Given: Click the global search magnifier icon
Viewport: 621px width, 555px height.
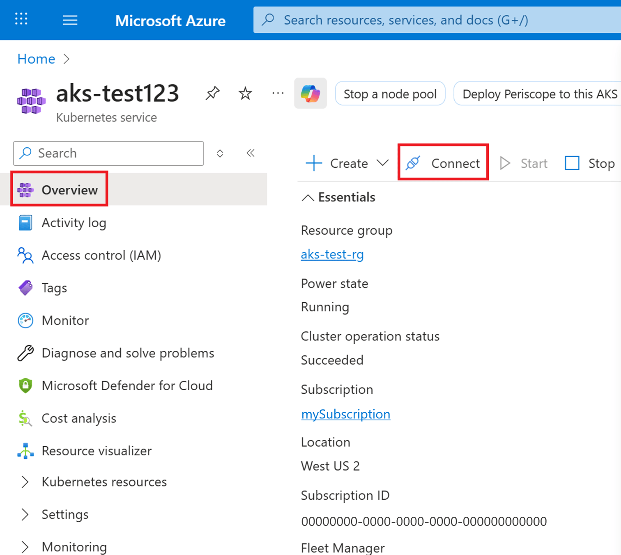Looking at the screenshot, I should pos(268,19).
